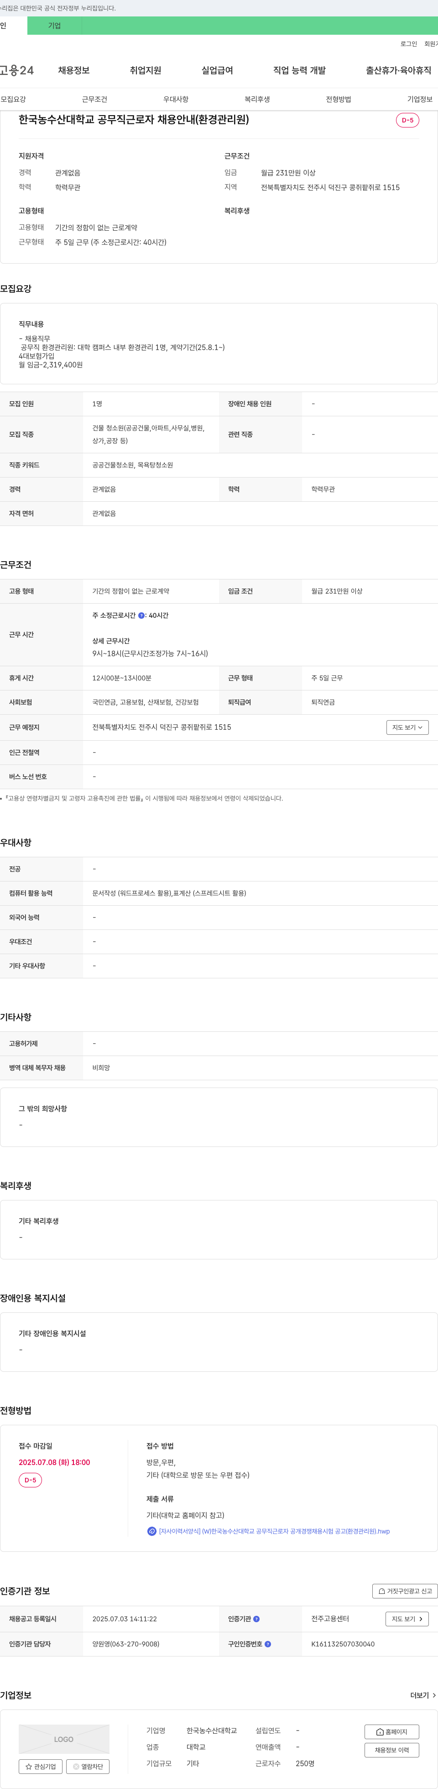Click the 근로자수 value 250명
The height and width of the screenshot is (1789, 438).
click(x=305, y=1763)
